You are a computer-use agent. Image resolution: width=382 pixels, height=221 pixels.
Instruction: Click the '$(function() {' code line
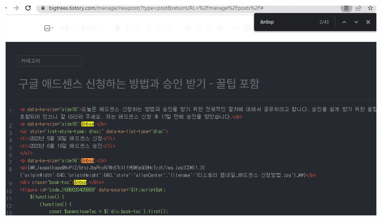pos(47,197)
